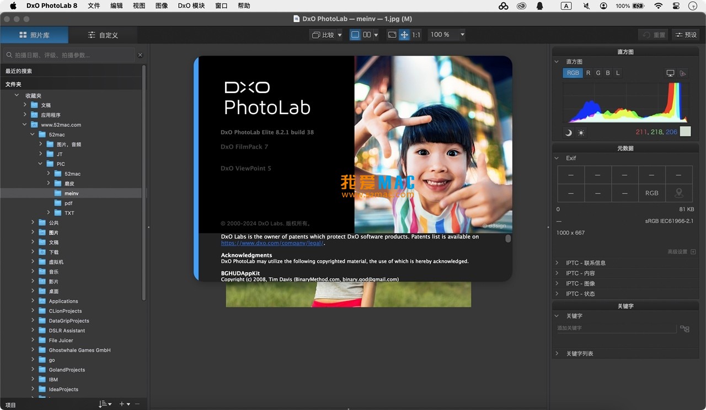Image resolution: width=706 pixels, height=410 pixels.
Task: Click the 重置 reset button
Action: pos(654,35)
